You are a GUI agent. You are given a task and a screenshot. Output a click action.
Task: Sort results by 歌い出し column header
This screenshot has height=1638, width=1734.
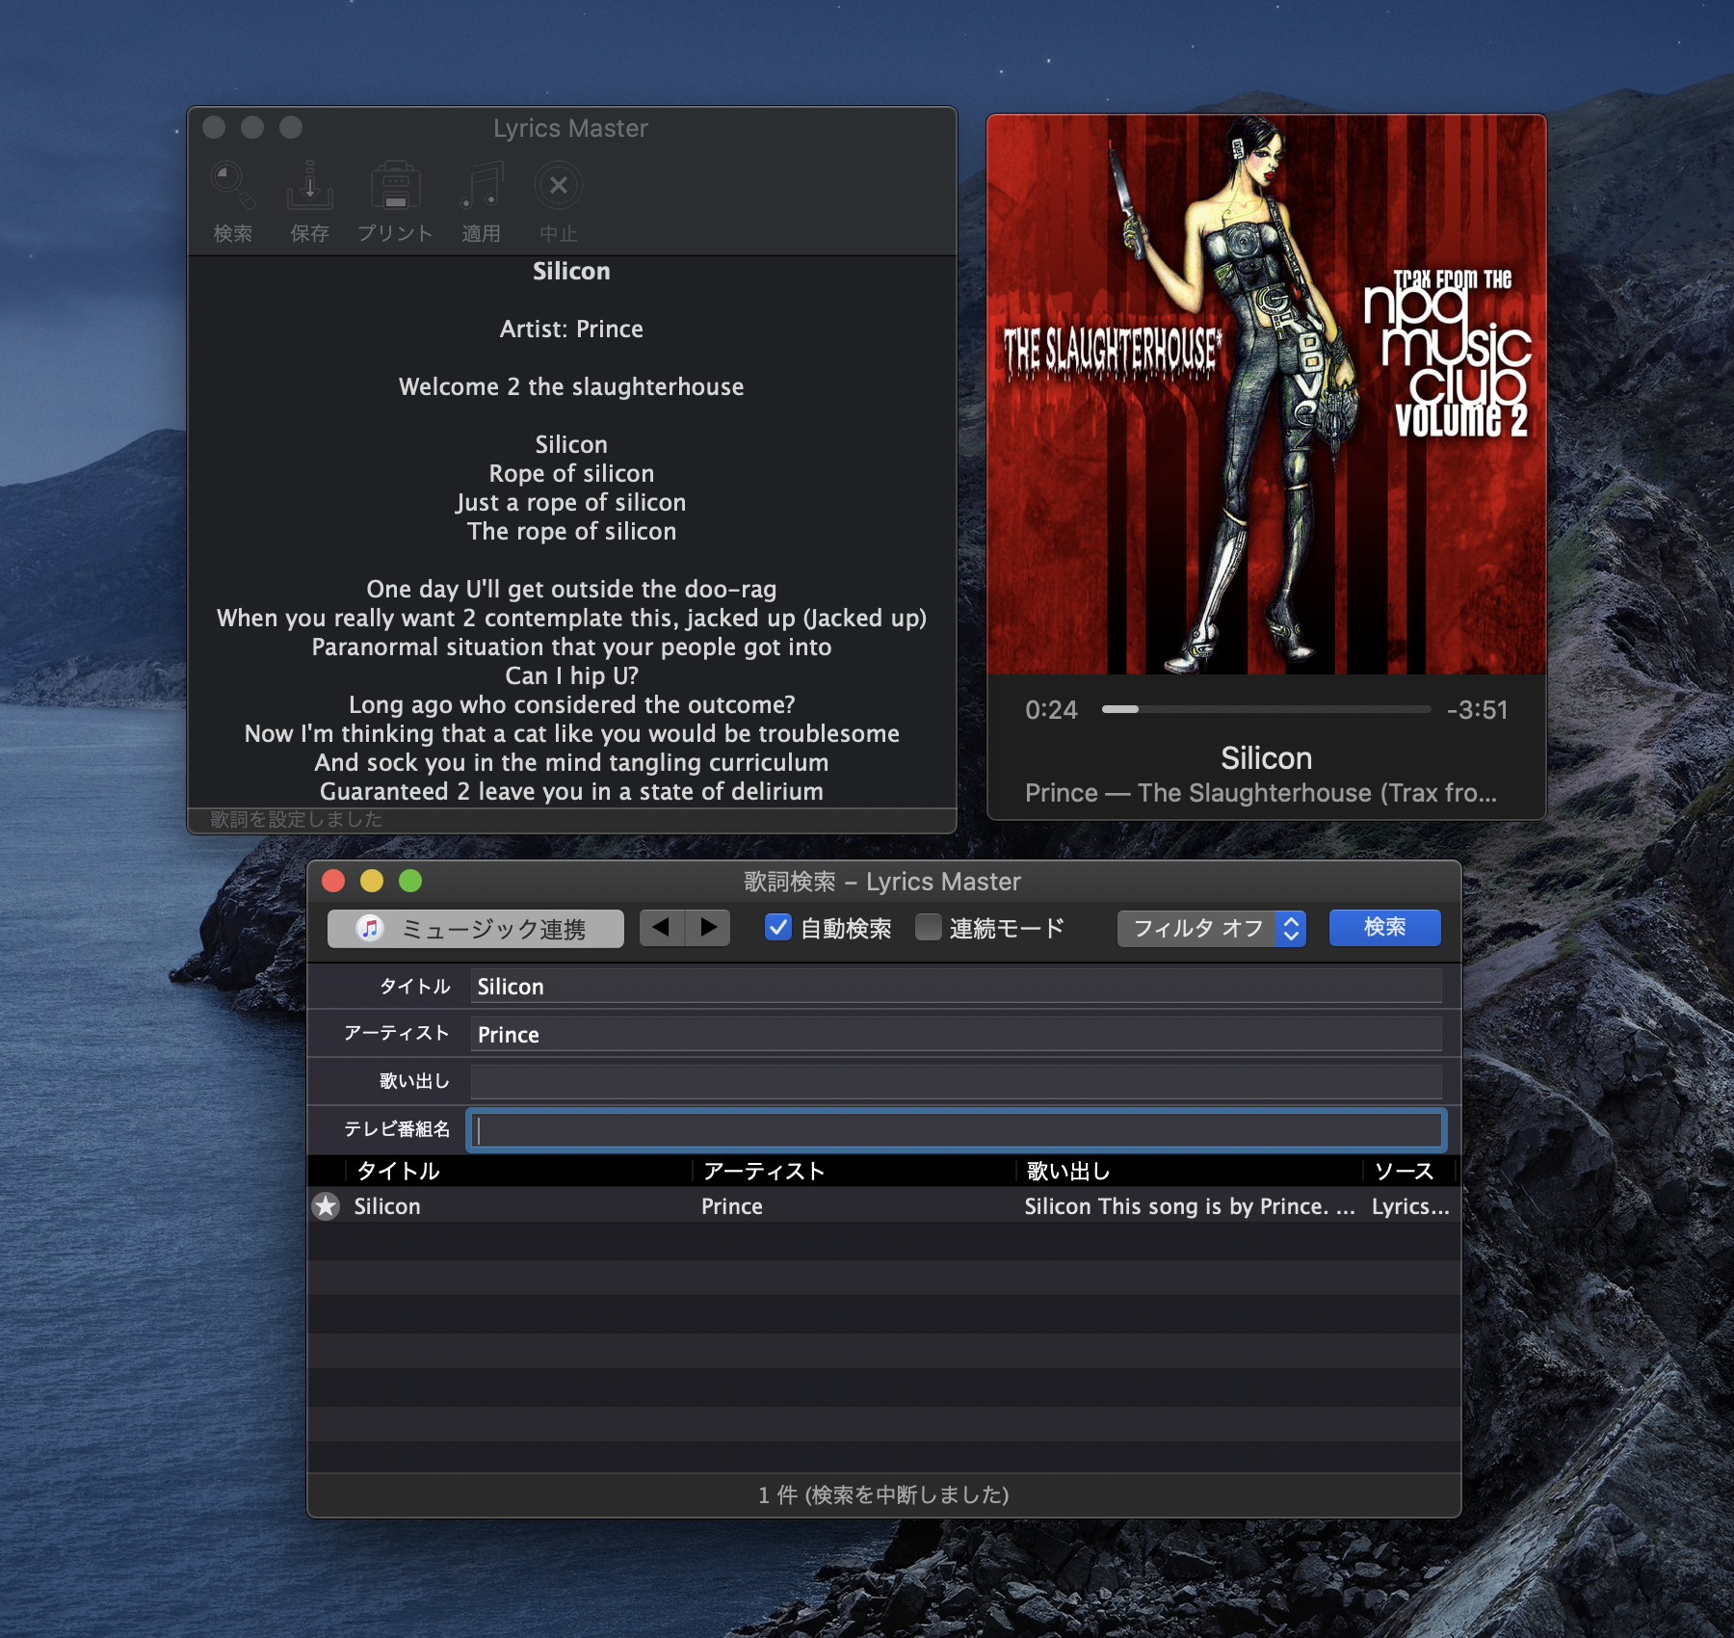pyautogui.click(x=1189, y=1172)
